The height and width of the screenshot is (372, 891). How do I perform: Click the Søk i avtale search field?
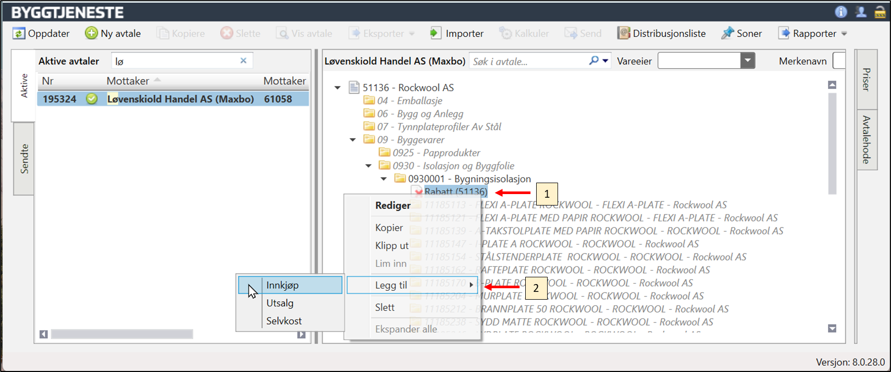pyautogui.click(x=529, y=61)
